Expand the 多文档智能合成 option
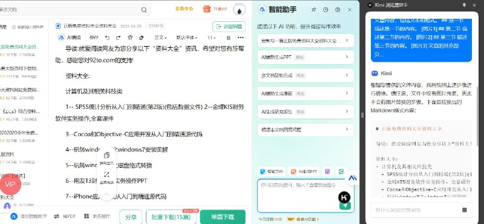484x224 pixels. (x=306, y=75)
